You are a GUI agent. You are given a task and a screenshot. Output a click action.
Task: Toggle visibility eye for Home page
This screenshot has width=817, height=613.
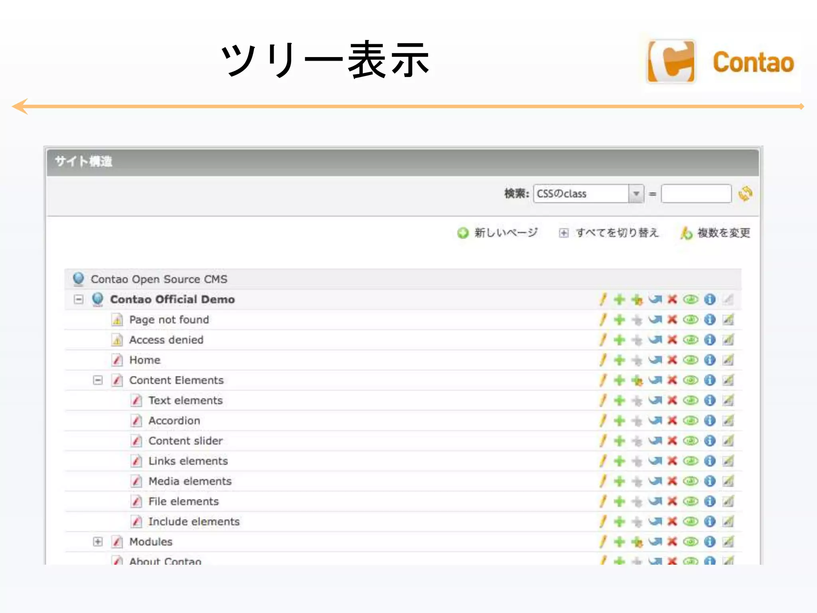691,360
